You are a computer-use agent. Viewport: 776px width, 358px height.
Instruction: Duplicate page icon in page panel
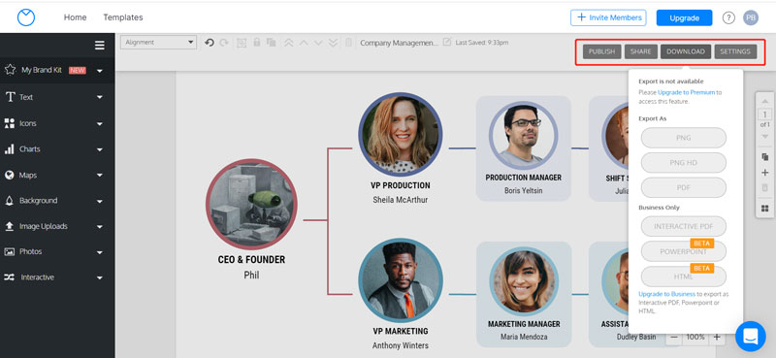click(764, 157)
